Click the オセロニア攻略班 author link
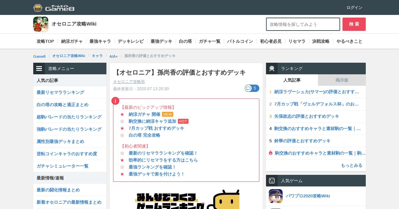The height and width of the screenshot is (209, 399). click(x=129, y=82)
